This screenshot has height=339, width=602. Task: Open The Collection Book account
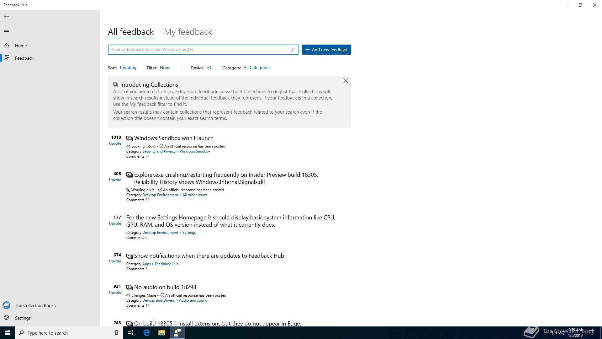(7, 305)
